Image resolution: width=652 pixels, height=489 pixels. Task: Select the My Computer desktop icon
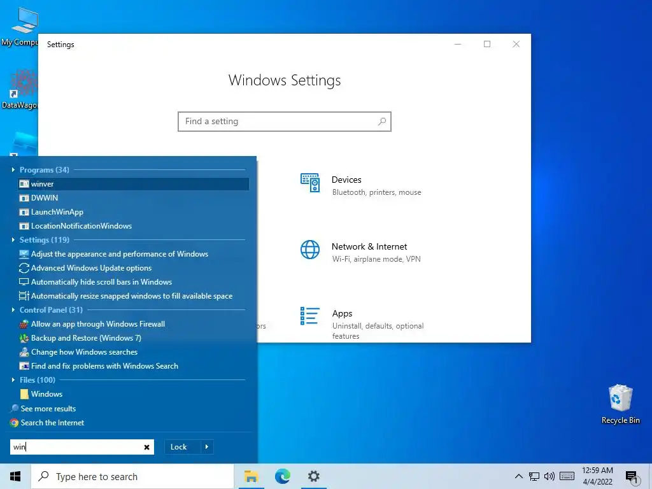20,27
